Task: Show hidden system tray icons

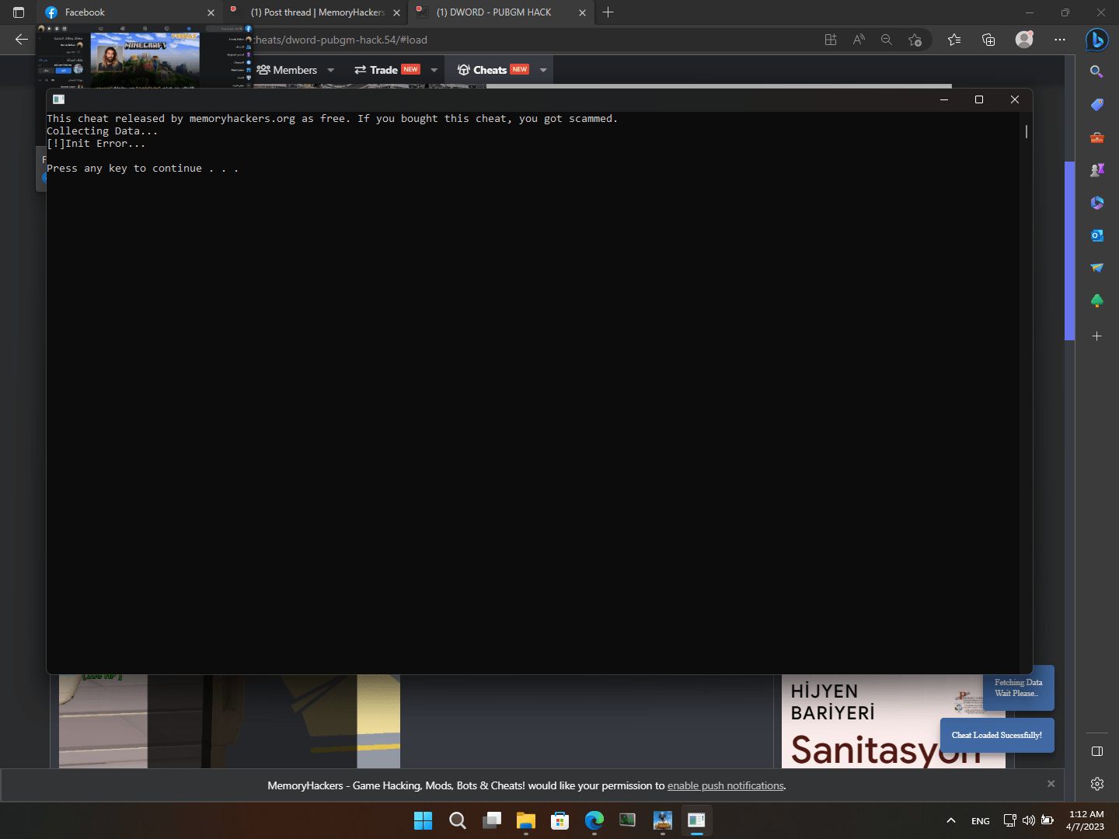Action: (x=950, y=820)
